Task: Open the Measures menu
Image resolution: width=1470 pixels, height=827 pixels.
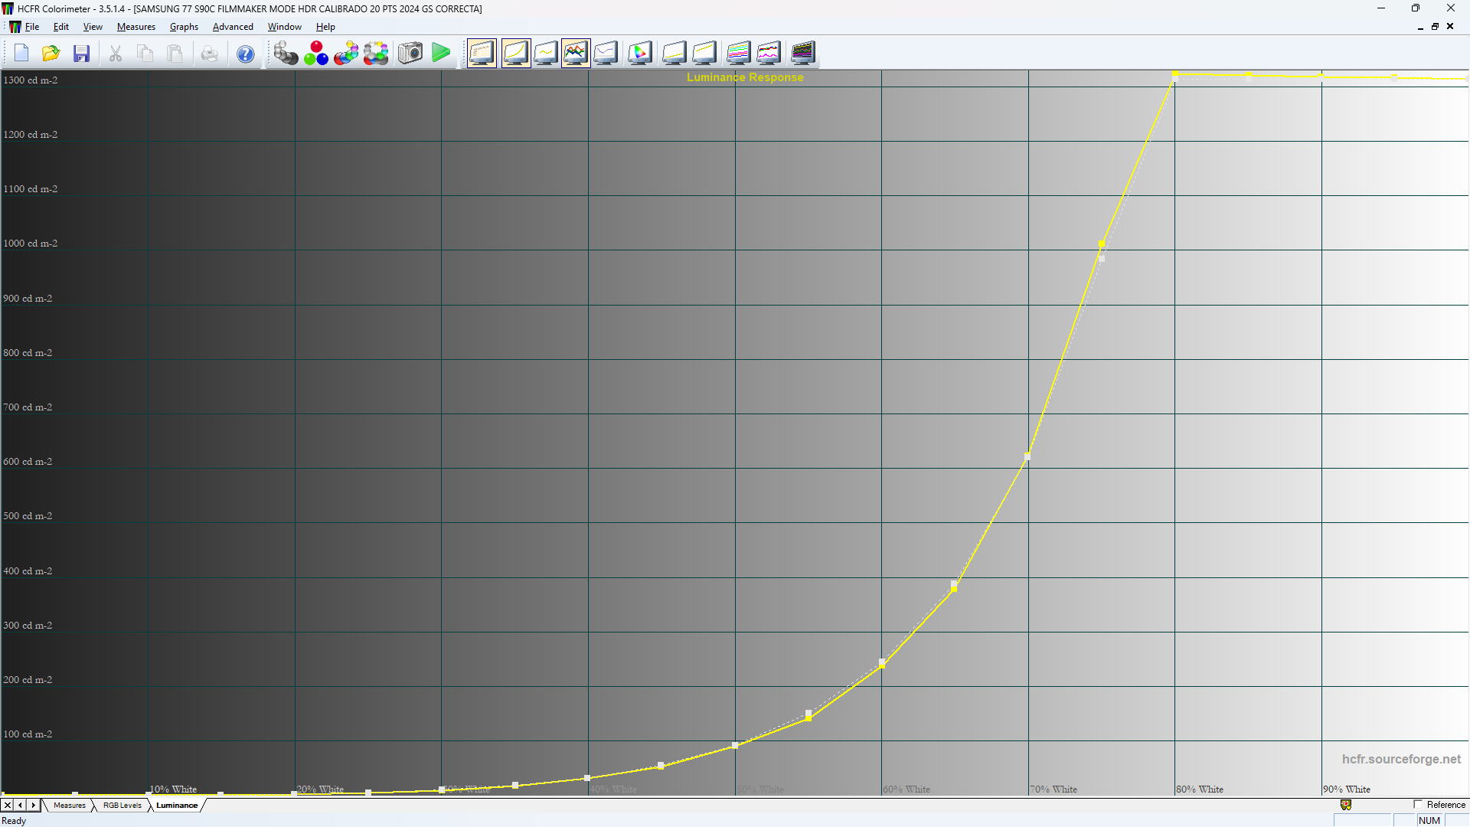Action: click(136, 27)
